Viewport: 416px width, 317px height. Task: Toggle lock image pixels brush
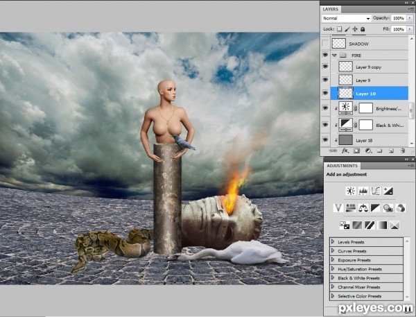point(347,29)
